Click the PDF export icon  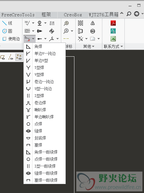(x=113, y=23)
